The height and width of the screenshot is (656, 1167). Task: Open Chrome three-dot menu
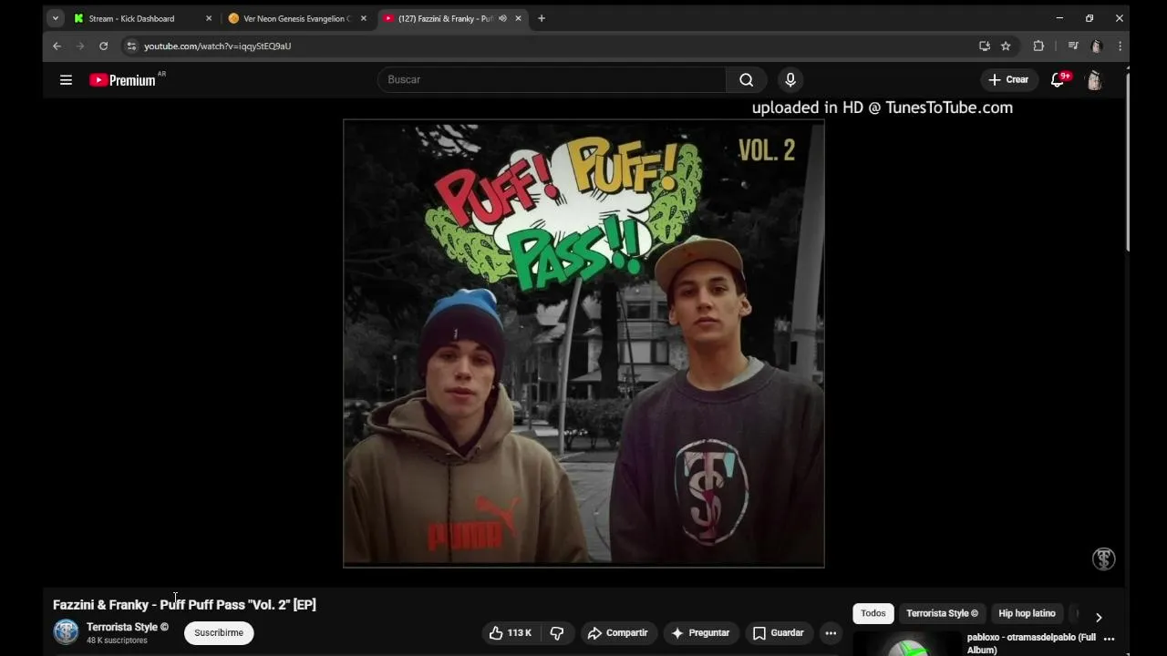coord(1120,46)
